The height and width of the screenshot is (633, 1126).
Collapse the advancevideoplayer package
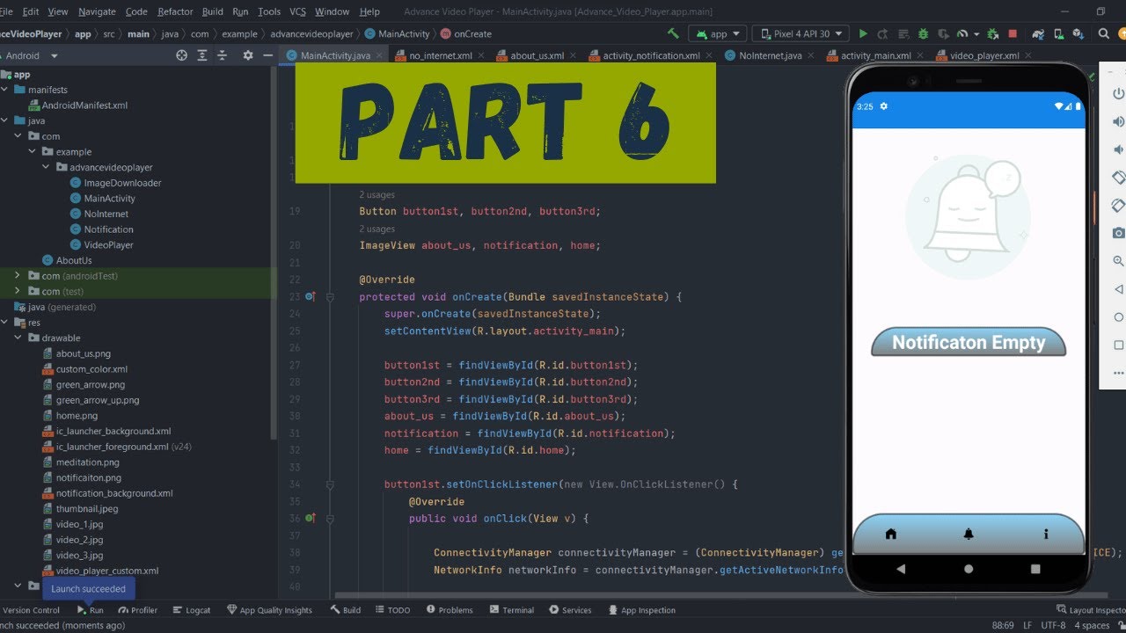click(47, 167)
